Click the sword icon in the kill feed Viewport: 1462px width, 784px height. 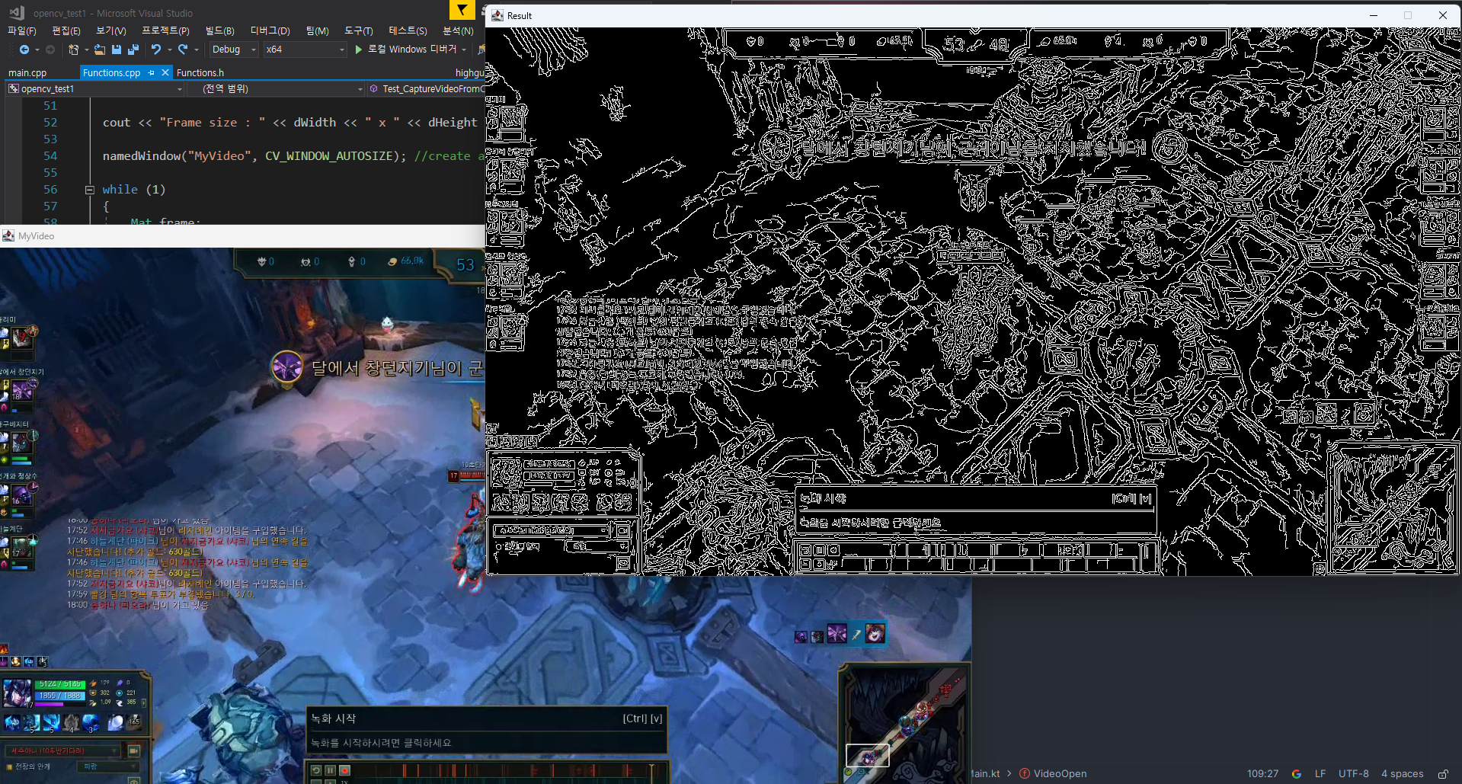tap(856, 634)
